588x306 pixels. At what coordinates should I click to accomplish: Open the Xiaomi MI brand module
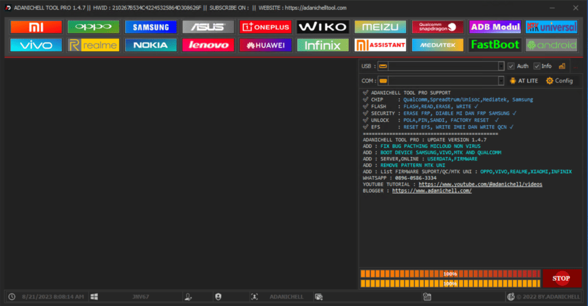click(x=36, y=27)
